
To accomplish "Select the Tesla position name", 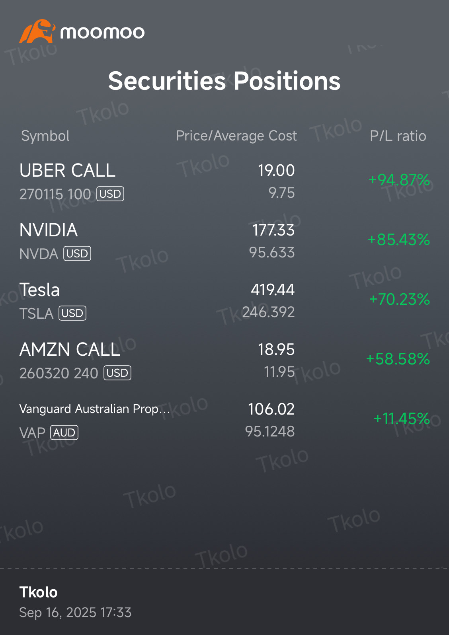I will [x=40, y=290].
